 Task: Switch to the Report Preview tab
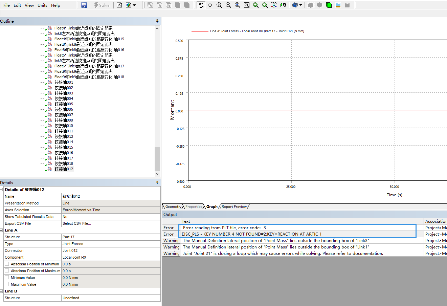234,206
